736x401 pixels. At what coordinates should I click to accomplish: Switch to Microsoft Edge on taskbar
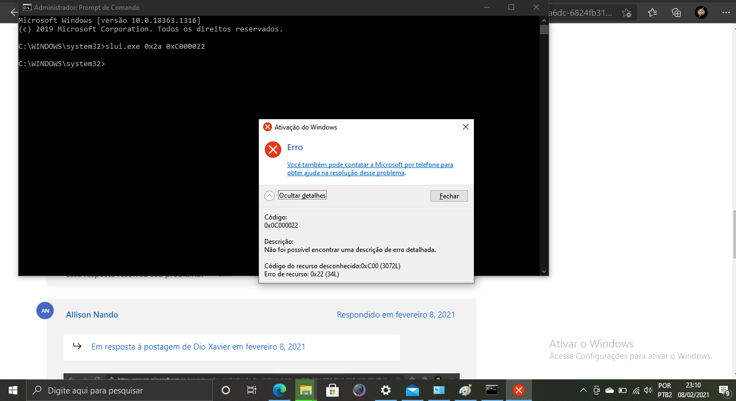tap(280, 390)
